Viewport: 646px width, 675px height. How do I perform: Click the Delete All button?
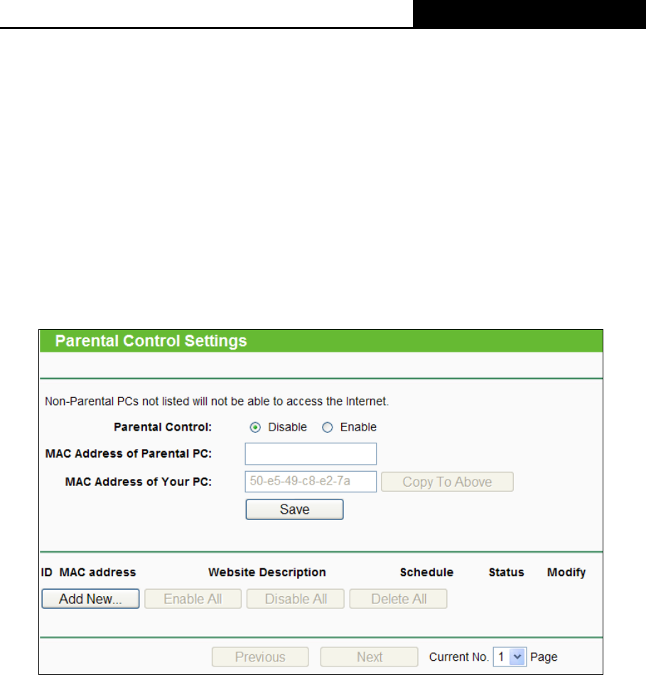pyautogui.click(x=399, y=599)
